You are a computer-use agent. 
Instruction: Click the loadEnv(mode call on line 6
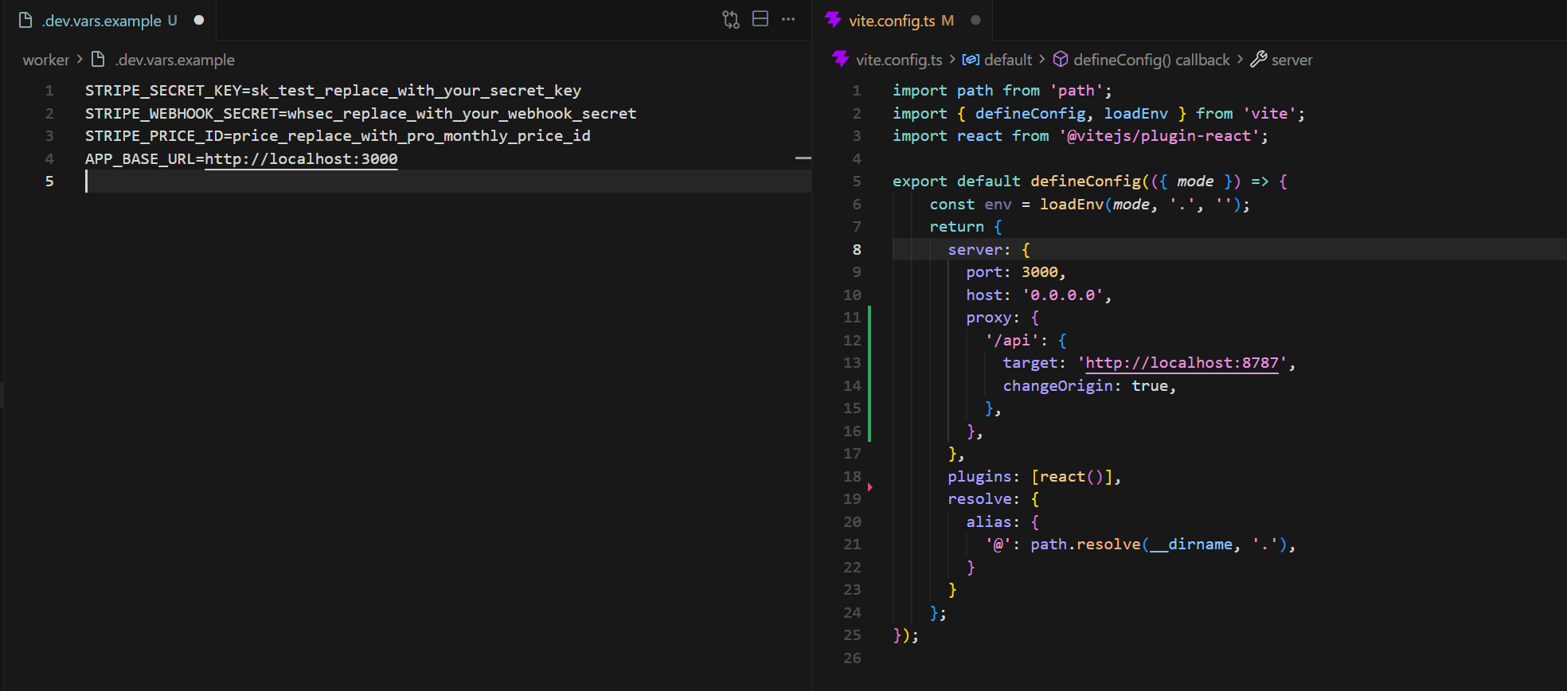(1095, 205)
